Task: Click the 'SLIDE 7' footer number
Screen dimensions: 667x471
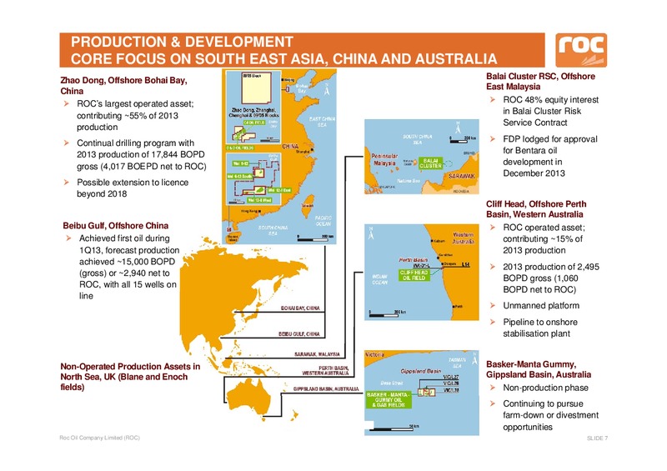Action: pyautogui.click(x=597, y=438)
